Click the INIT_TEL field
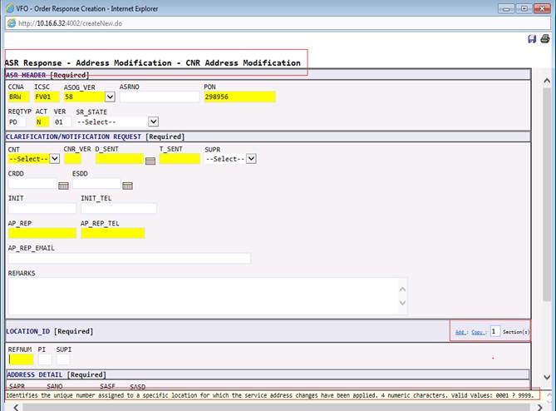Image resolution: width=556 pixels, height=411 pixels. [119, 208]
